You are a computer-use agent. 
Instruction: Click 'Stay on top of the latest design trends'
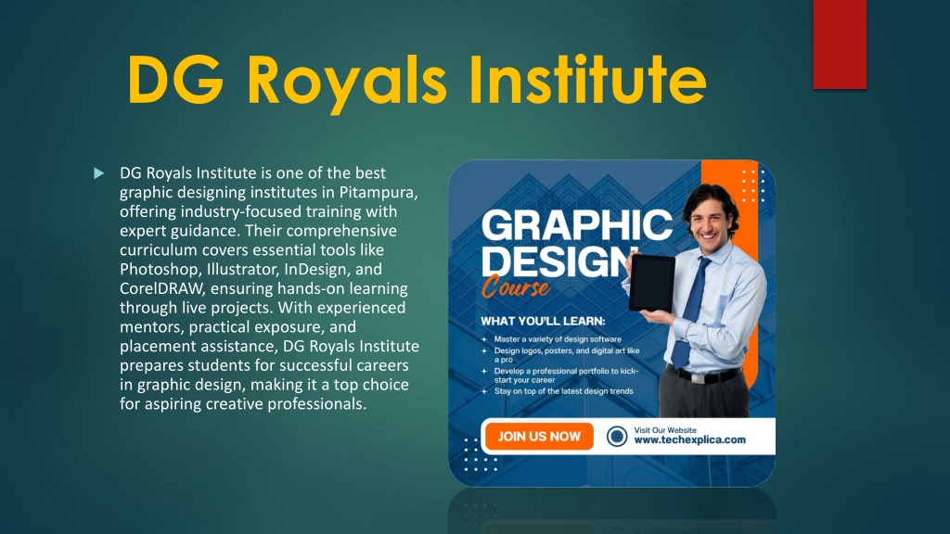[563, 391]
